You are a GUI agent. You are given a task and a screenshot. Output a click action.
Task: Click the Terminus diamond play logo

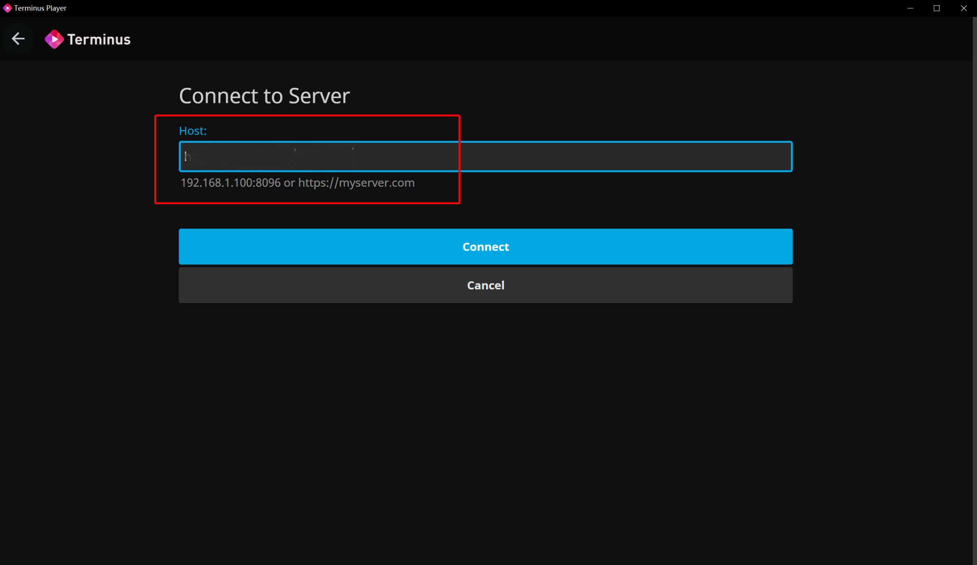point(54,39)
